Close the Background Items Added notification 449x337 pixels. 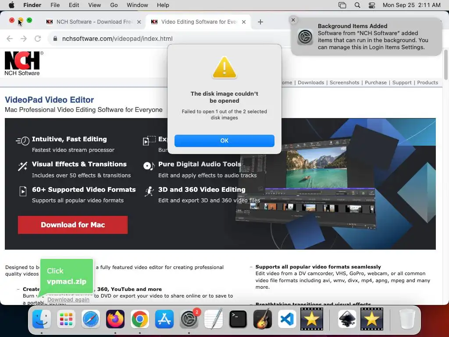click(293, 20)
